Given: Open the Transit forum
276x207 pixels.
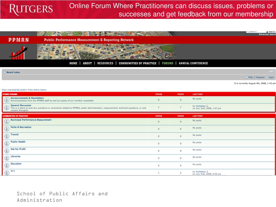Looking at the screenshot, I should (x=15, y=134).
